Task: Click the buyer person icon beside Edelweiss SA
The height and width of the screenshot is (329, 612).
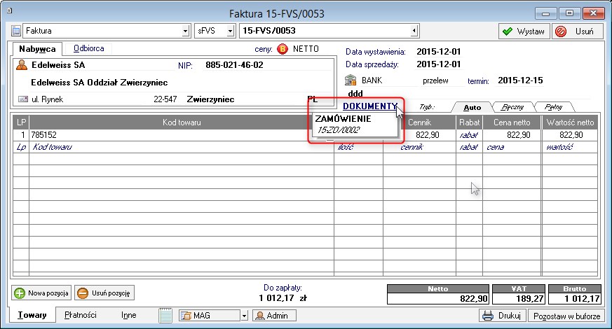Action: (22, 65)
